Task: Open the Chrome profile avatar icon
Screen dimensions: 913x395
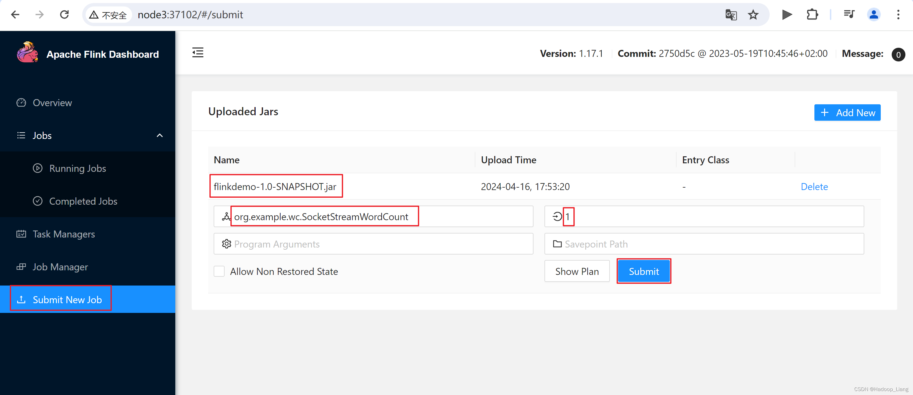Action: [874, 15]
